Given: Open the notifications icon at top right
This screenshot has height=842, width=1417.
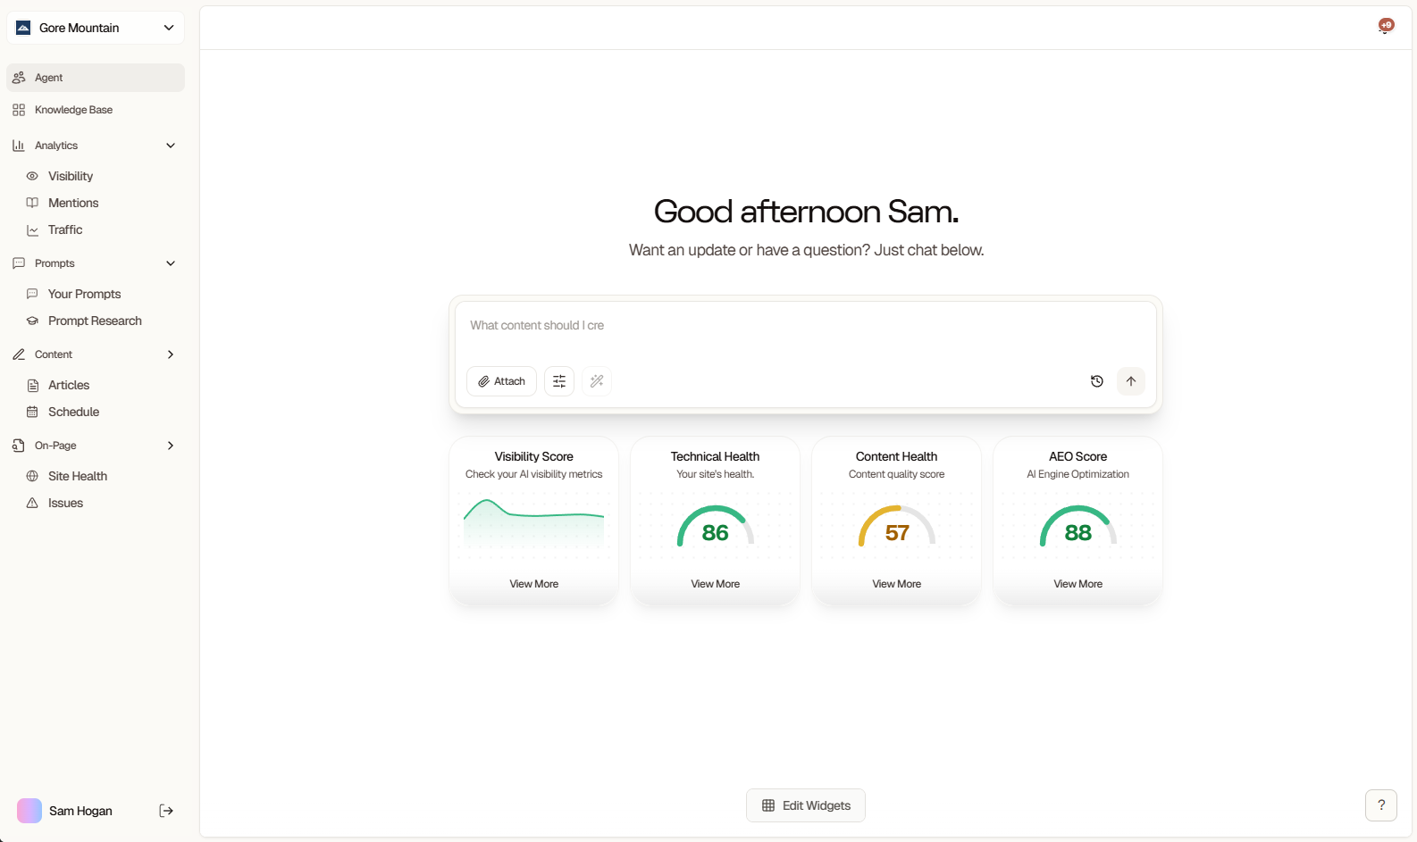Looking at the screenshot, I should pyautogui.click(x=1386, y=26).
